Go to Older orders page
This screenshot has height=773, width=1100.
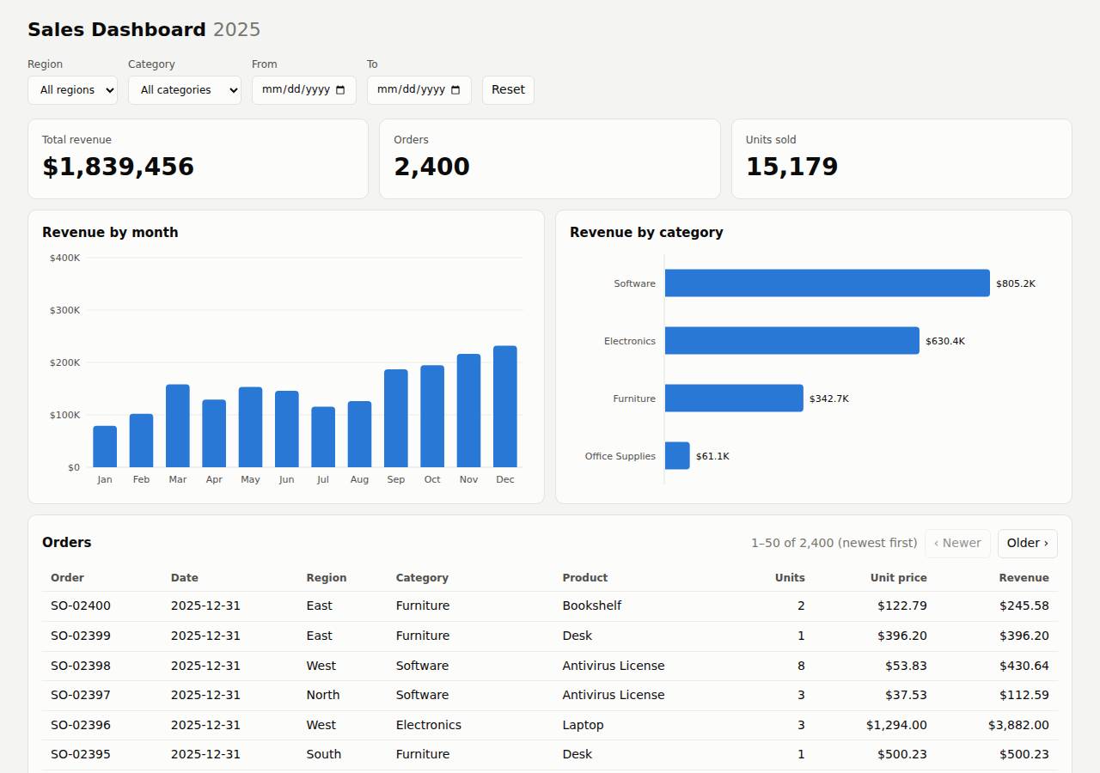click(x=1028, y=544)
